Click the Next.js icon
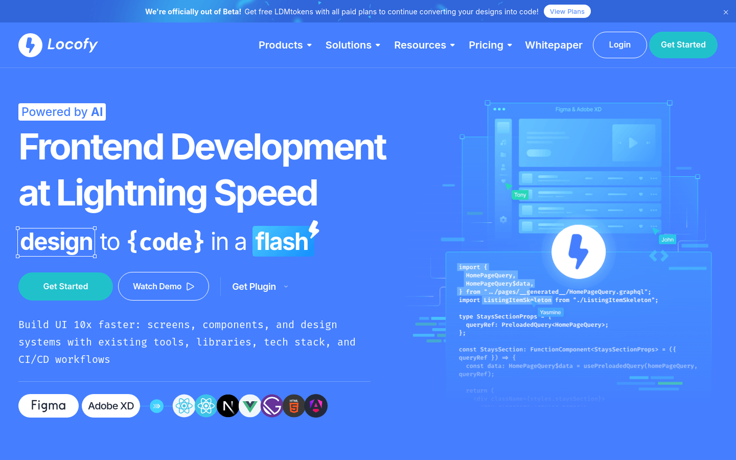736x460 pixels. (x=228, y=406)
